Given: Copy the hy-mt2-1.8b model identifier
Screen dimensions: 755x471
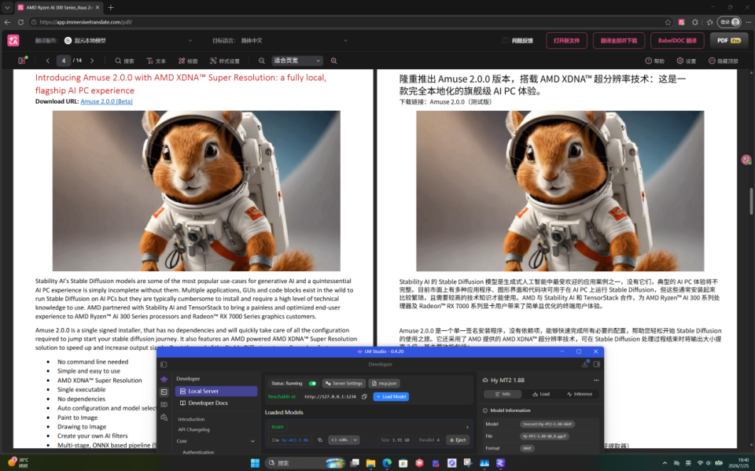Looking at the screenshot, I should pos(320,440).
